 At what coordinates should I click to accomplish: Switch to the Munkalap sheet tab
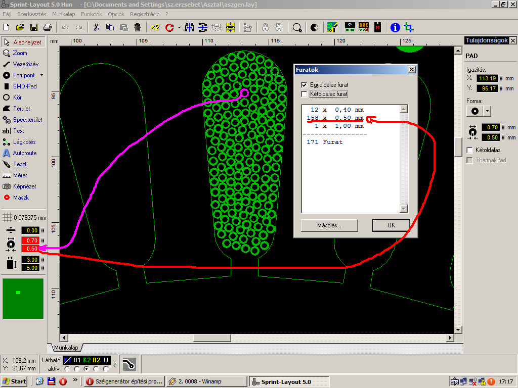coord(66,348)
